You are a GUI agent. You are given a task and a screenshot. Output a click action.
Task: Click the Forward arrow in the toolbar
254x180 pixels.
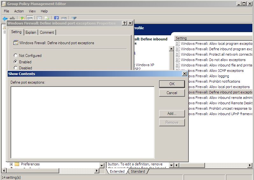coord(12,18)
